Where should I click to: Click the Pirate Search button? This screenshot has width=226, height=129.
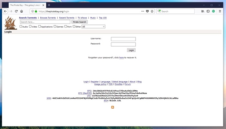click(x=79, y=22)
